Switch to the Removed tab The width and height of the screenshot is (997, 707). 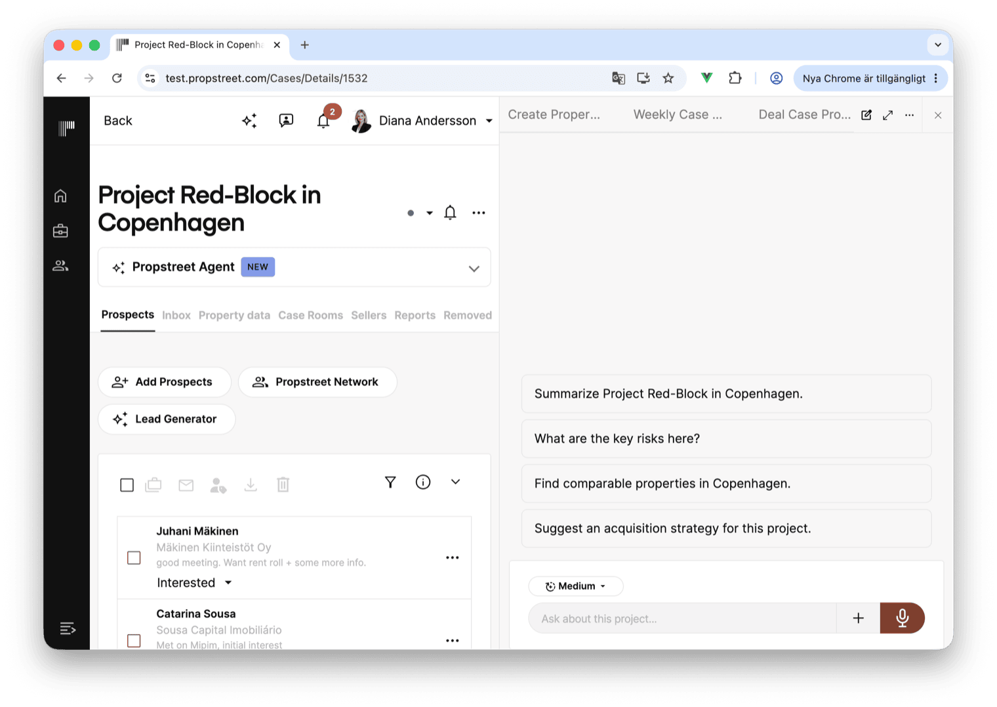coord(468,315)
